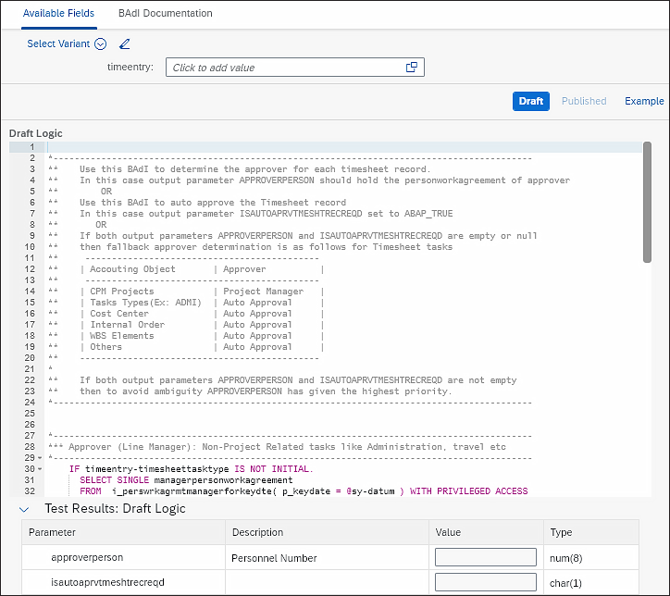Open value help icon in timeentry field
Viewport: 670px width, 596px height.
pos(412,67)
